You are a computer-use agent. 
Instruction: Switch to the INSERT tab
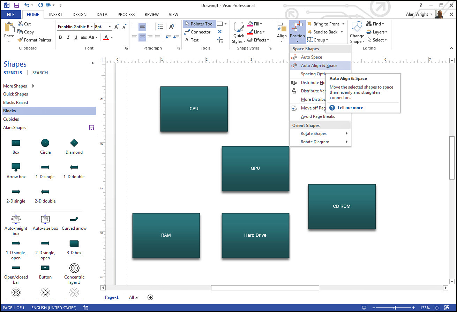(56, 15)
